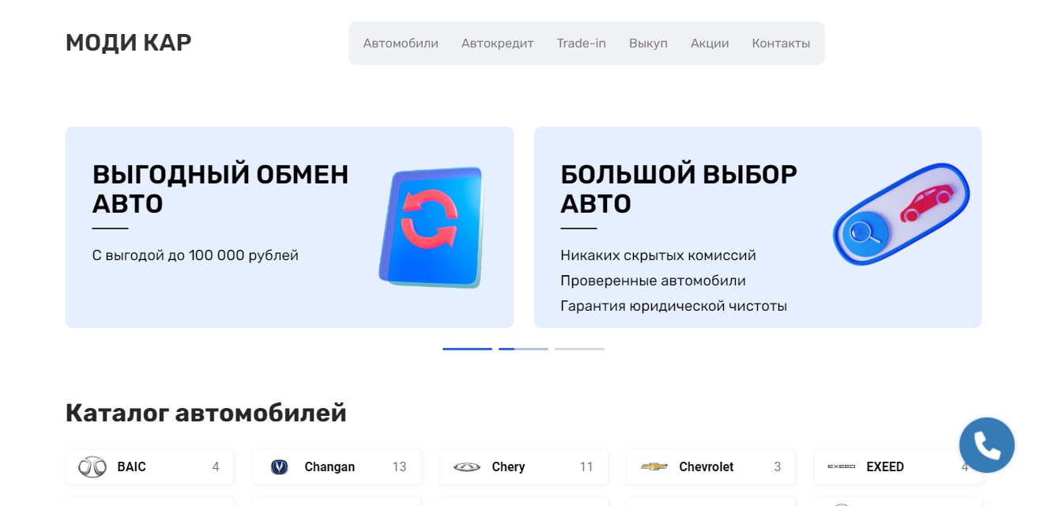Jump to the third carousel slide indicator

click(x=579, y=349)
